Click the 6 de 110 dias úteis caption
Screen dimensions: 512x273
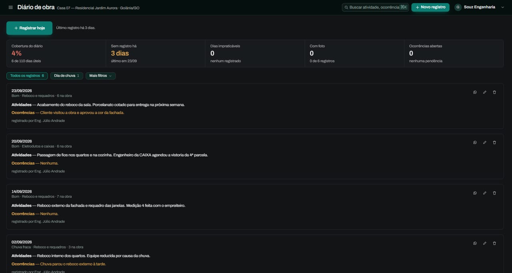pos(26,61)
